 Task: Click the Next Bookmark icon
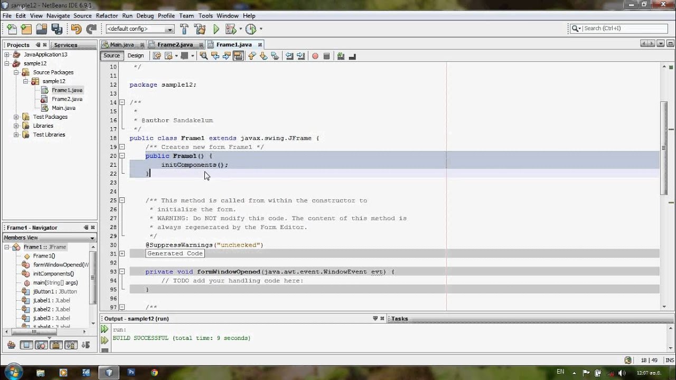(263, 56)
